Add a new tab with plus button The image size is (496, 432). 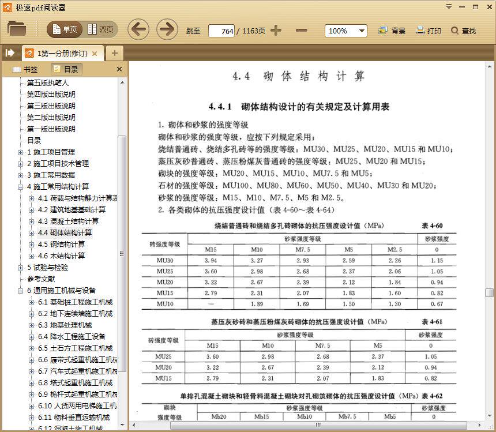tap(115, 54)
